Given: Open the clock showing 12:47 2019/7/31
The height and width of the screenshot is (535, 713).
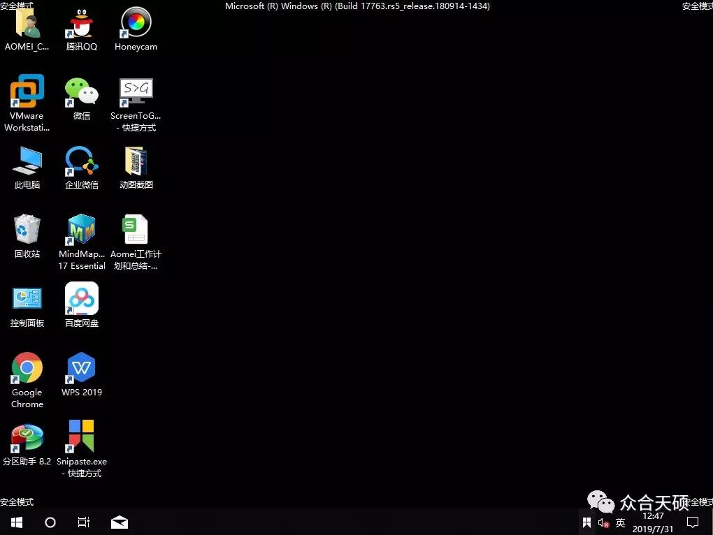Looking at the screenshot, I should click(652, 522).
